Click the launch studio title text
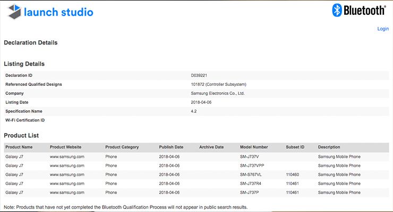Image resolution: width=393 pixels, height=212 pixels. pyautogui.click(x=58, y=12)
